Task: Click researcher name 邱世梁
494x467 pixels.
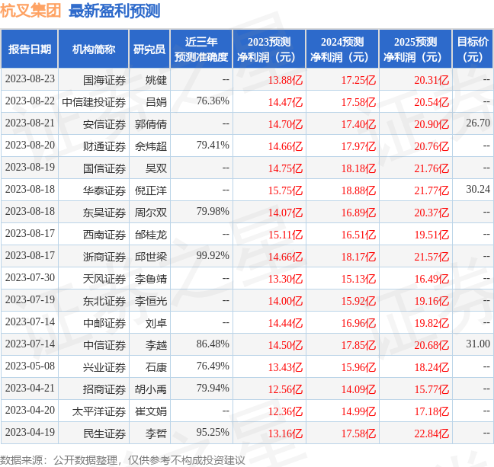Action: click(x=151, y=257)
